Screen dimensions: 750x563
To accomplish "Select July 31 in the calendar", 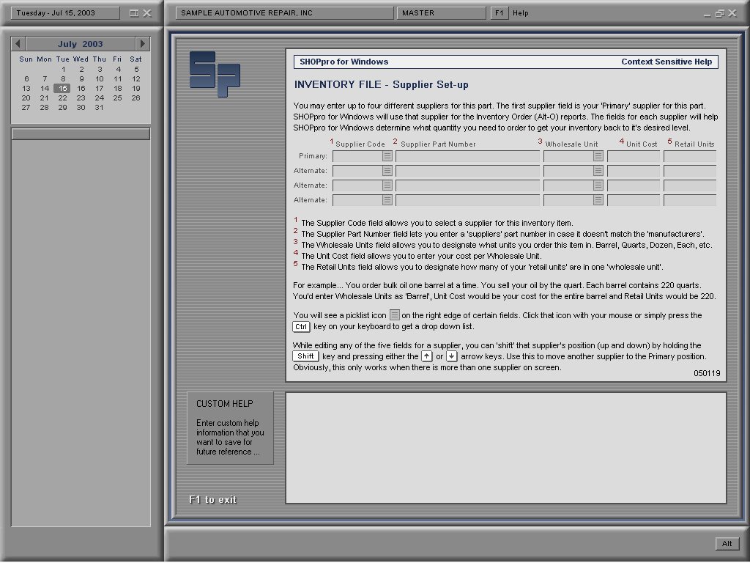I will click(x=99, y=108).
